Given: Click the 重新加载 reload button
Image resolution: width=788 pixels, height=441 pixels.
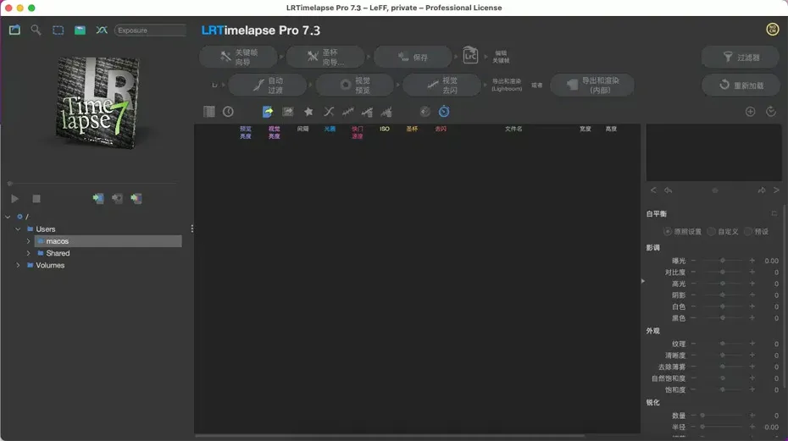Looking at the screenshot, I should click(x=741, y=85).
